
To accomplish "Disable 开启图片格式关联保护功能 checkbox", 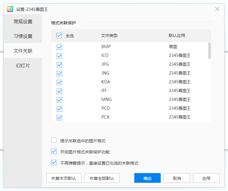I will [x=54, y=151].
